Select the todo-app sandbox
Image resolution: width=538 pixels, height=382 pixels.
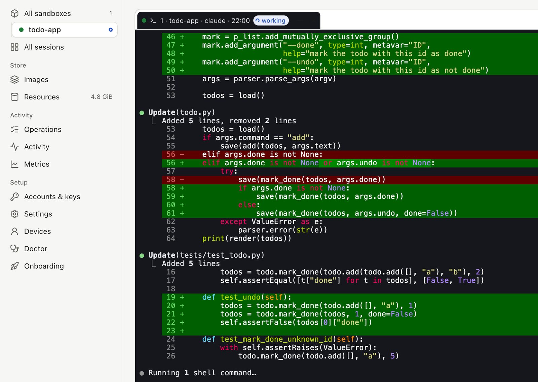(65, 30)
